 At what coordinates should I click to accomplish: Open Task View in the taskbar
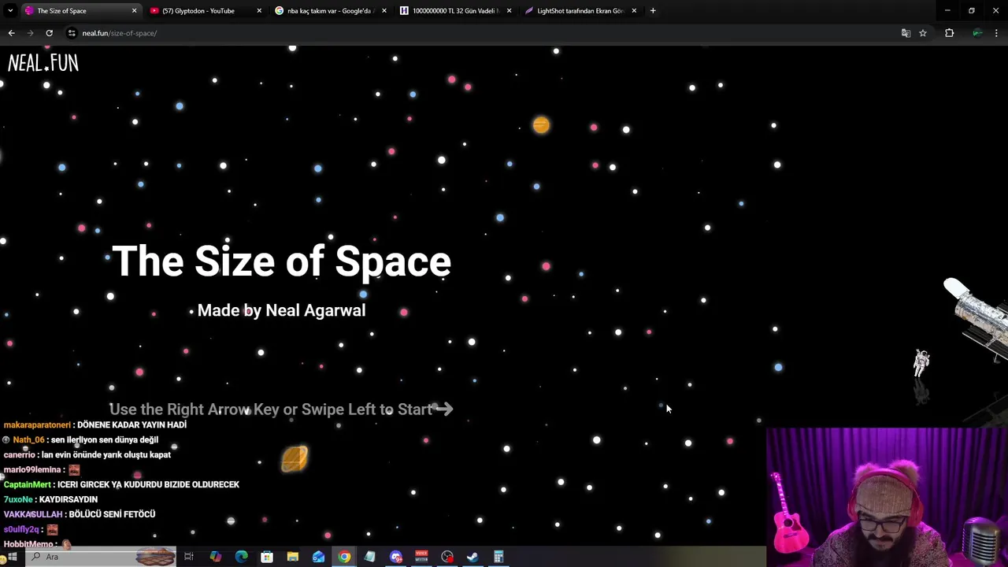[189, 557]
